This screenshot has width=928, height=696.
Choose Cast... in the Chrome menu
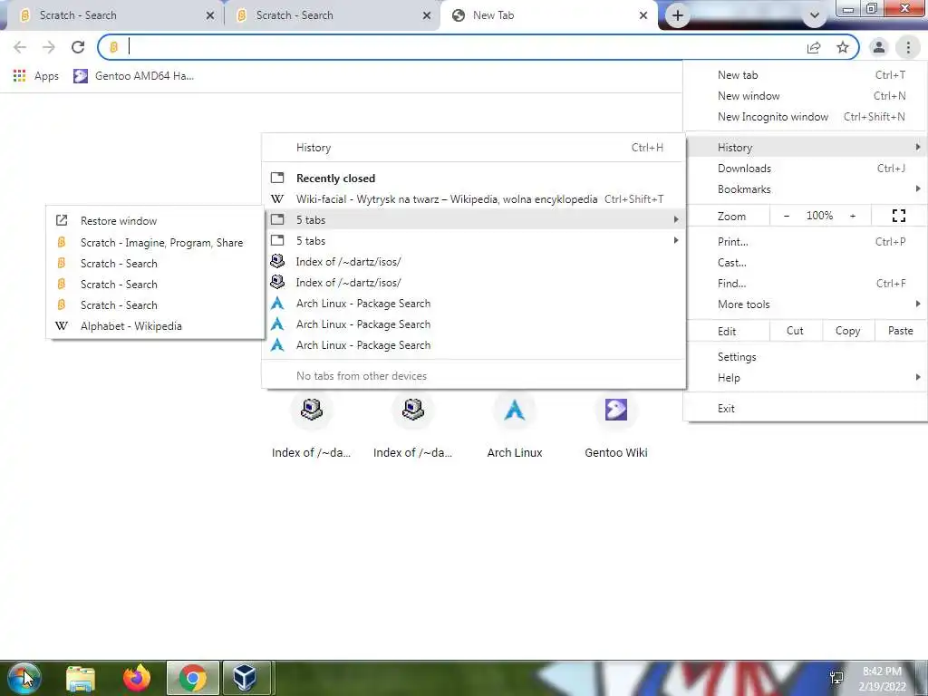[x=806, y=263]
